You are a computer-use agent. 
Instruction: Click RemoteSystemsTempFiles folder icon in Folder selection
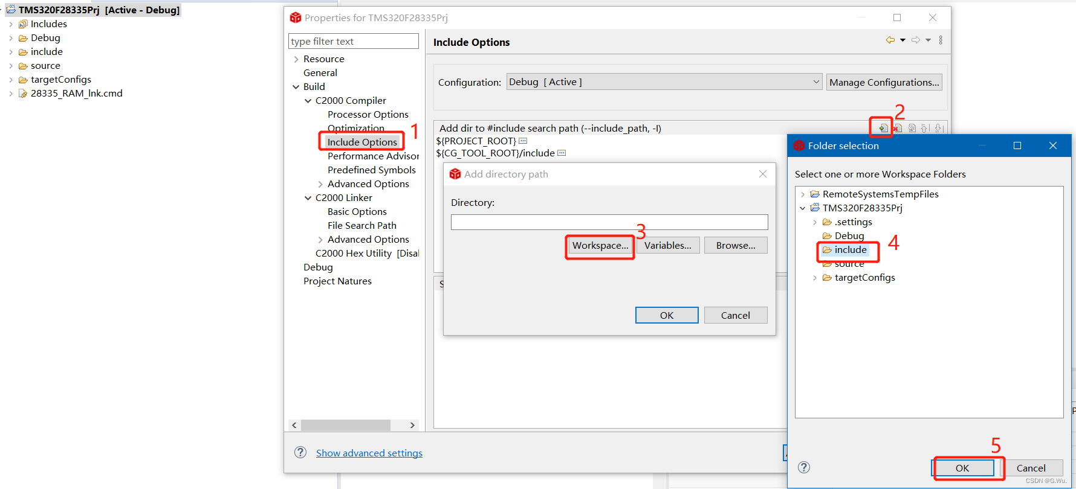pyautogui.click(x=815, y=194)
